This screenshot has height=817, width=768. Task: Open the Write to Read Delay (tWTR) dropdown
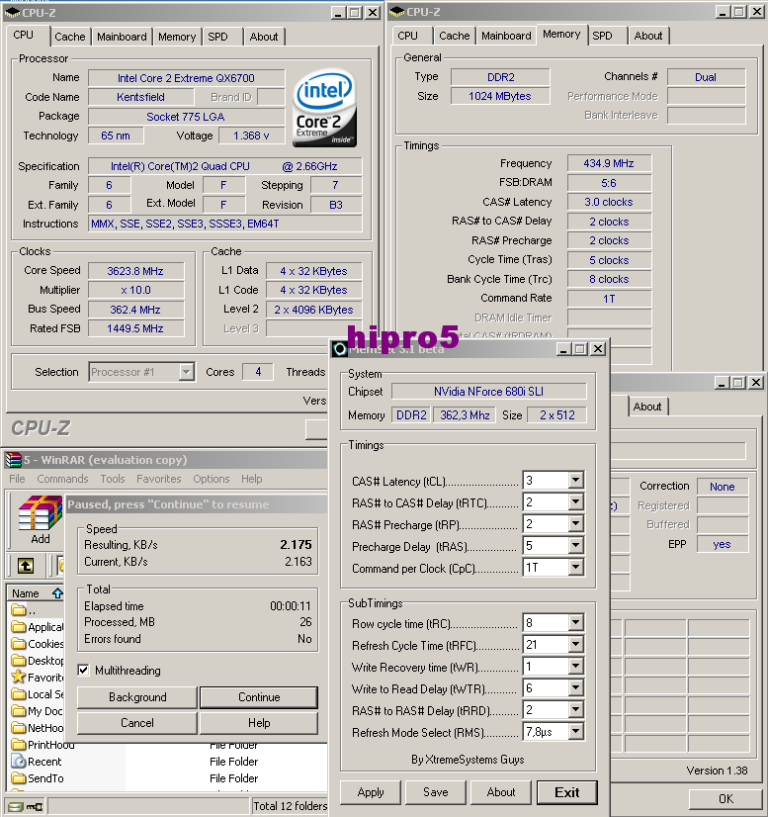pyautogui.click(x=575, y=688)
